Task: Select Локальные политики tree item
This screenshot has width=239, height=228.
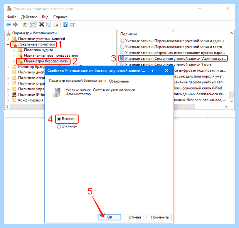Action: [x=36, y=44]
